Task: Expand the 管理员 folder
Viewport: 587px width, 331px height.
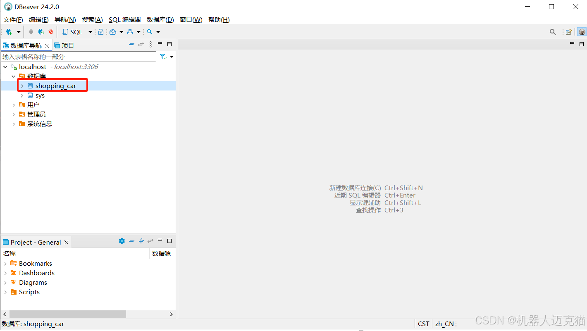Action: click(14, 114)
